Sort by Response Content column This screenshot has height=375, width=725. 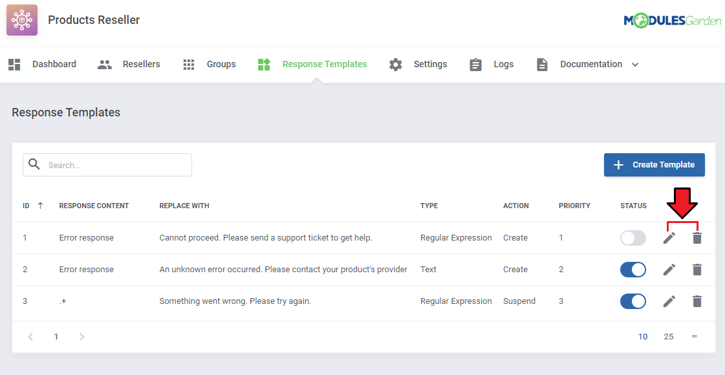pyautogui.click(x=94, y=206)
